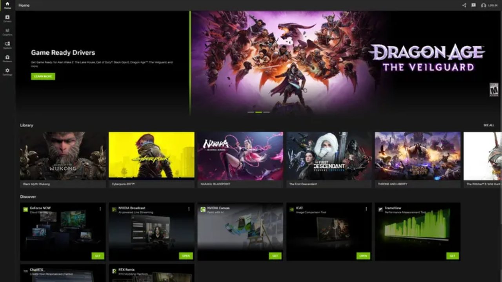
Task: Open the System page from sidebar
Action: [x=7, y=45]
